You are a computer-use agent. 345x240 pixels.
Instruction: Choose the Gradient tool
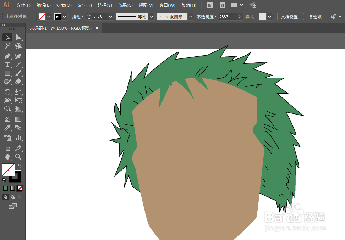click(18, 119)
